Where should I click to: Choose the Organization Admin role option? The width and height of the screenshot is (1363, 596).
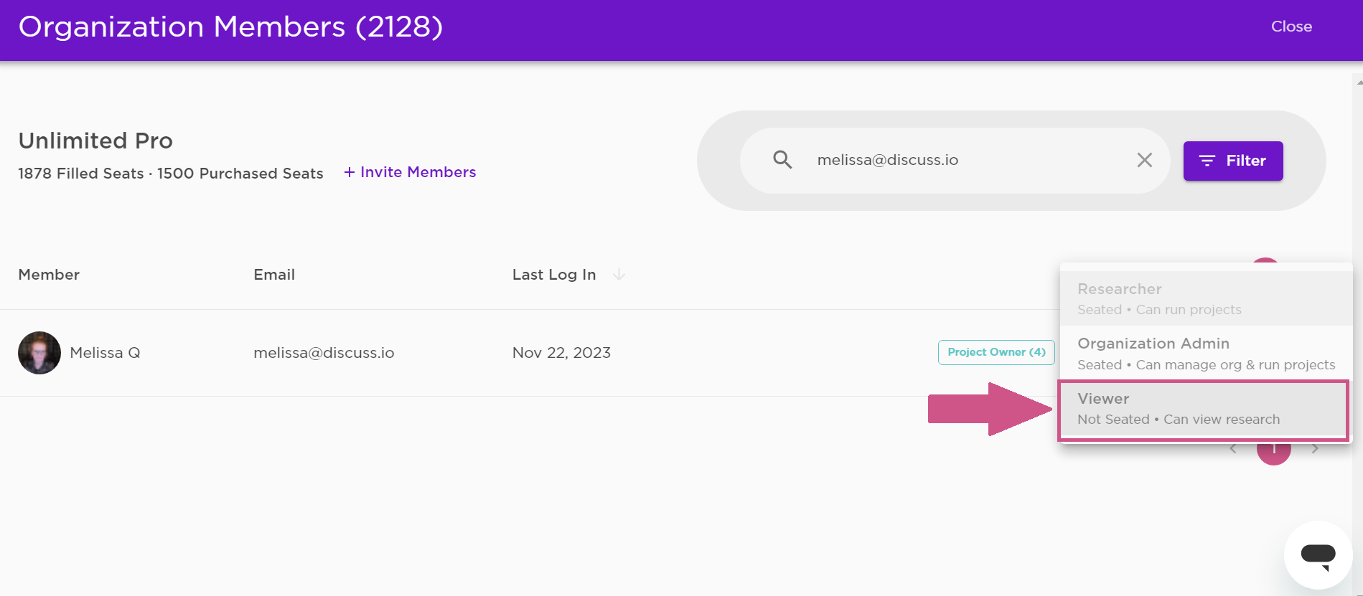coord(1206,354)
